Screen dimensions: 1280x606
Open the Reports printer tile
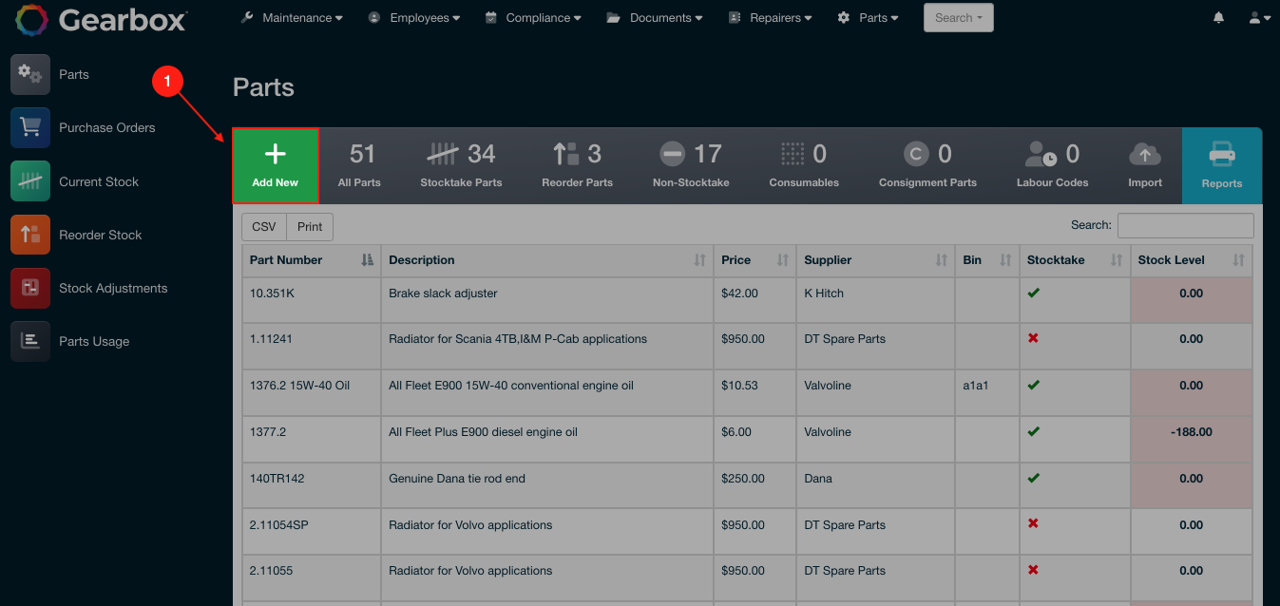tap(1221, 165)
